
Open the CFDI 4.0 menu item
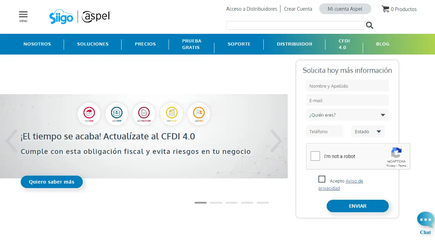coord(344,44)
